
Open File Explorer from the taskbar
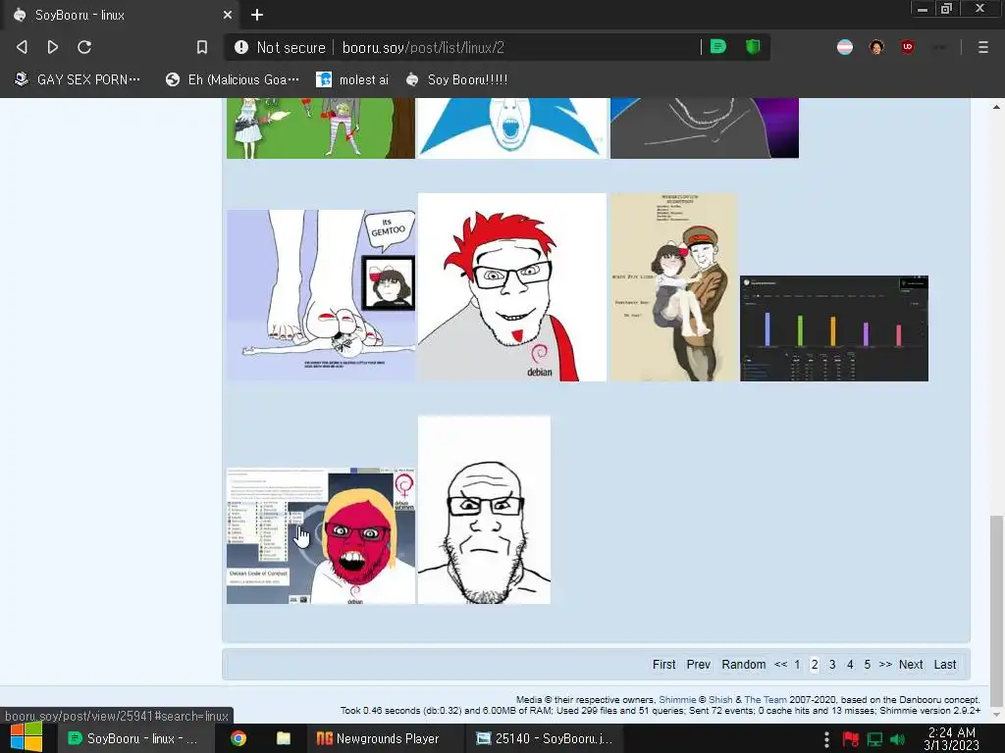(284, 738)
